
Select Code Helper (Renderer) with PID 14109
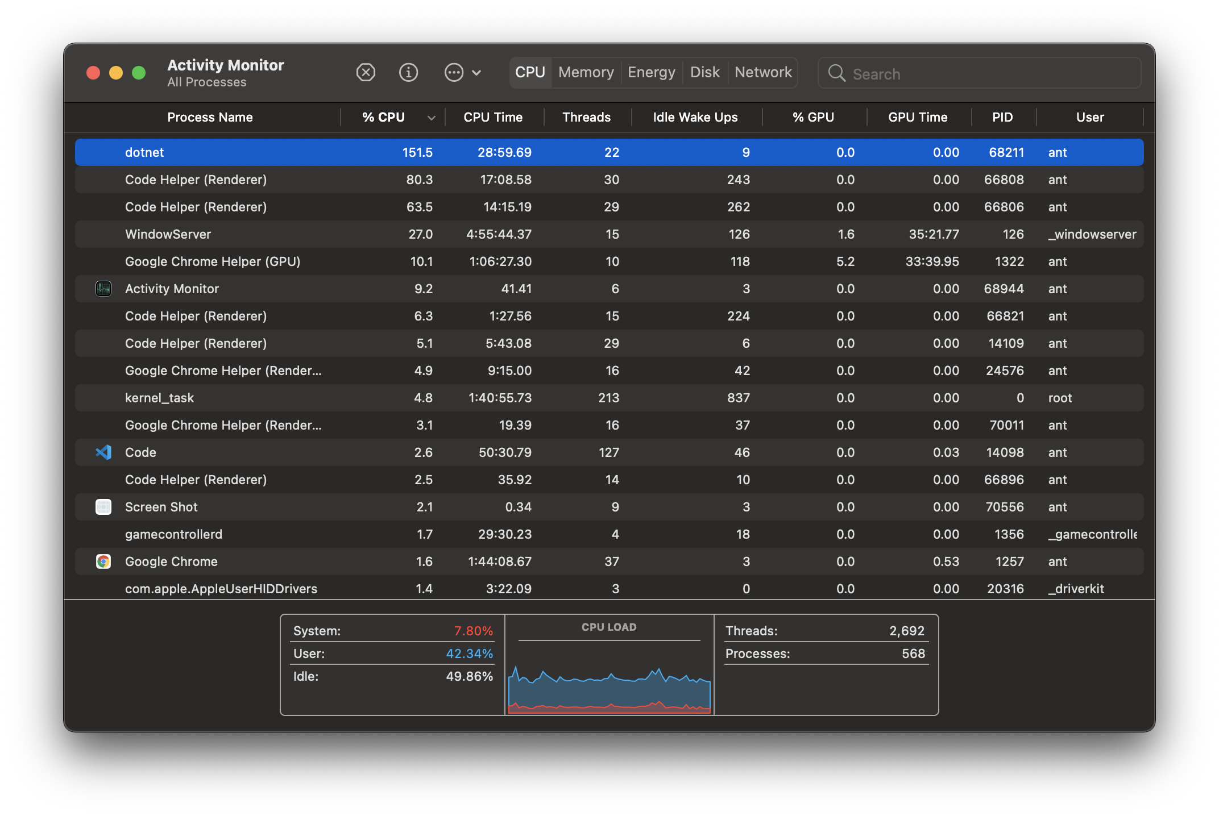point(609,343)
